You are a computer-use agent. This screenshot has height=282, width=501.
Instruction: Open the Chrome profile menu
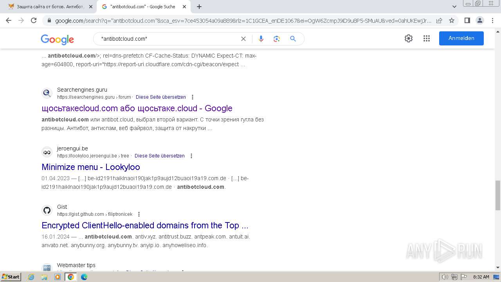[x=479, y=20]
